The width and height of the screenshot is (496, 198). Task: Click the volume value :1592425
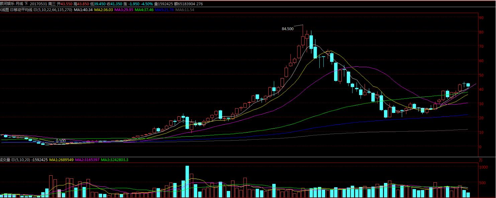[39, 160]
